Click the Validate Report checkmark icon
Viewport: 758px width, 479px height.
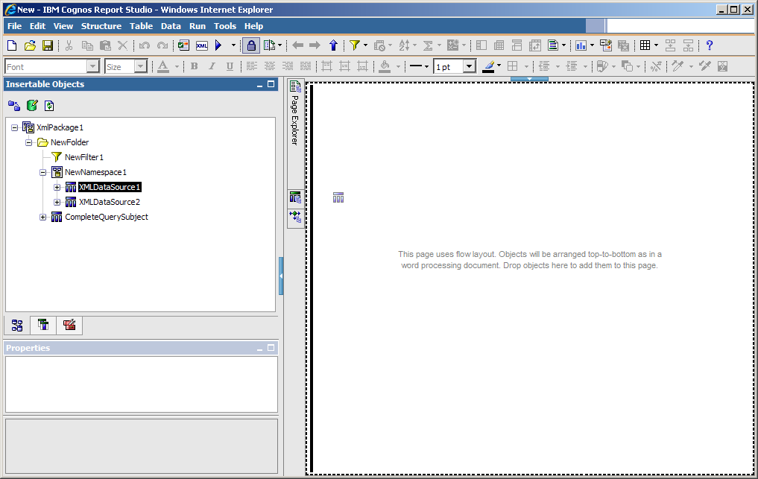[x=183, y=45]
